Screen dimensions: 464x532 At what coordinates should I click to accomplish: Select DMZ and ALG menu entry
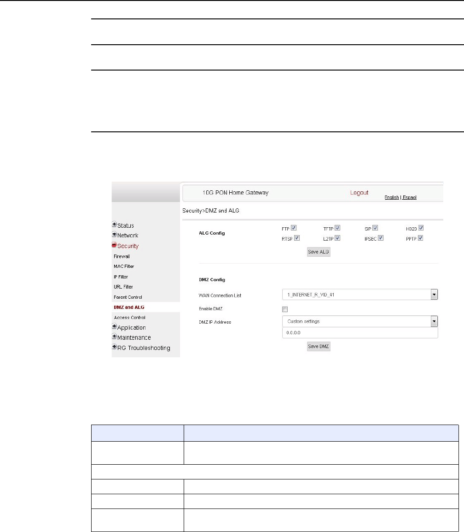[x=129, y=307]
